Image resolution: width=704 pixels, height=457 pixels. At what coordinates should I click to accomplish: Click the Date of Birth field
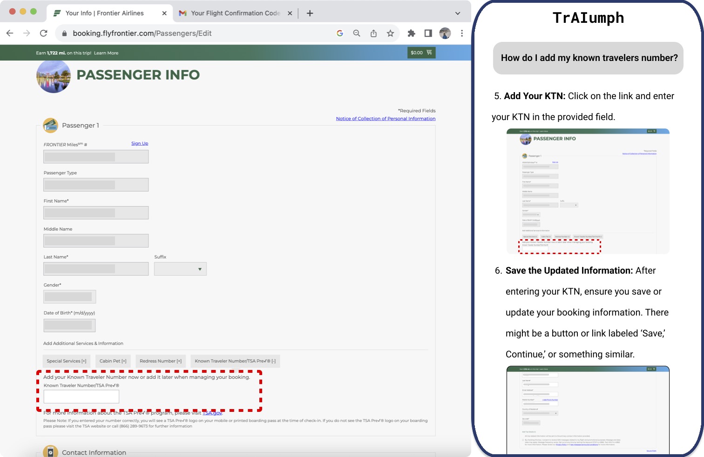click(69, 325)
